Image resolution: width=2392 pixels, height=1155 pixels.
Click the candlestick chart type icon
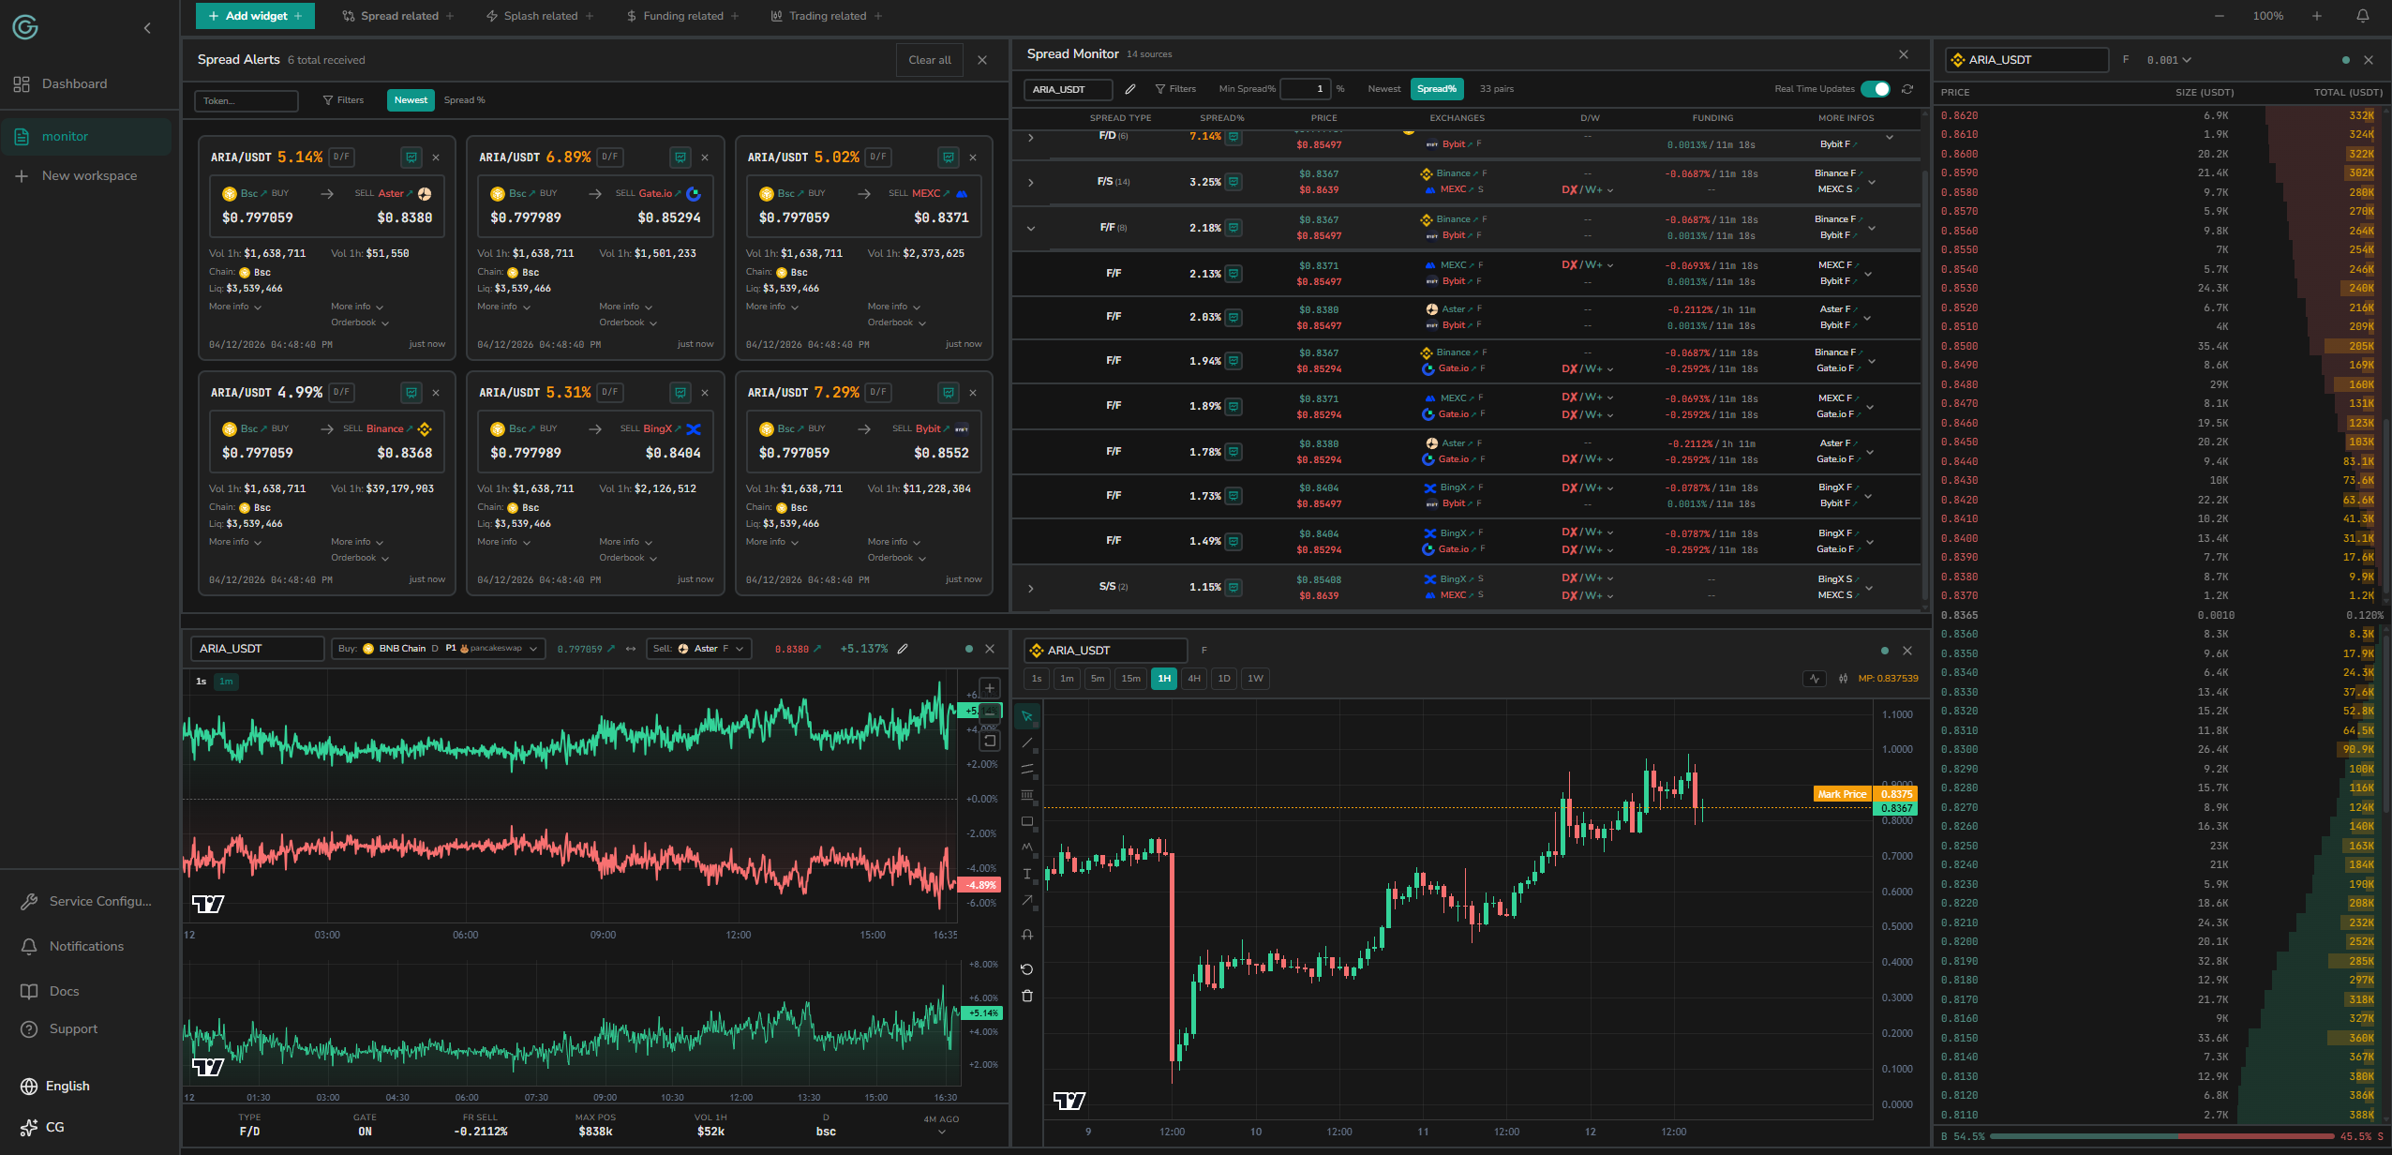click(1843, 679)
